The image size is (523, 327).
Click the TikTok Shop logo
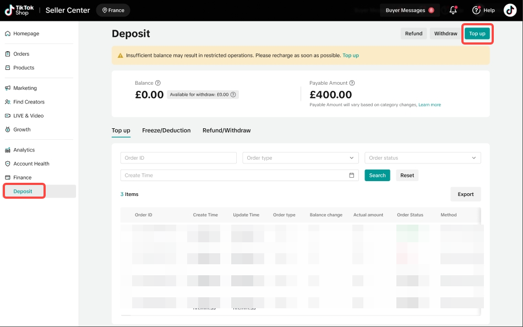[x=20, y=10]
